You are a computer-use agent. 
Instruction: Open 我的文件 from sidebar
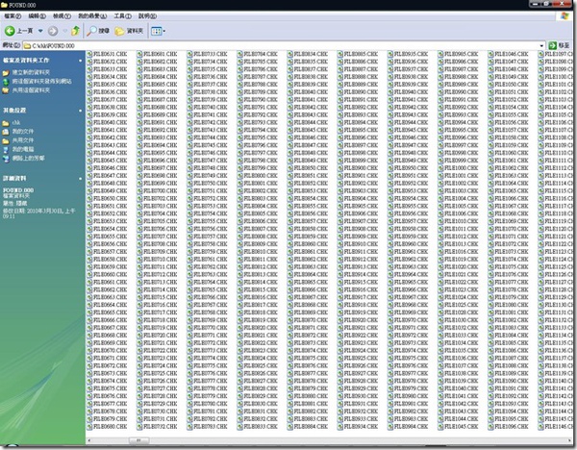[23, 132]
